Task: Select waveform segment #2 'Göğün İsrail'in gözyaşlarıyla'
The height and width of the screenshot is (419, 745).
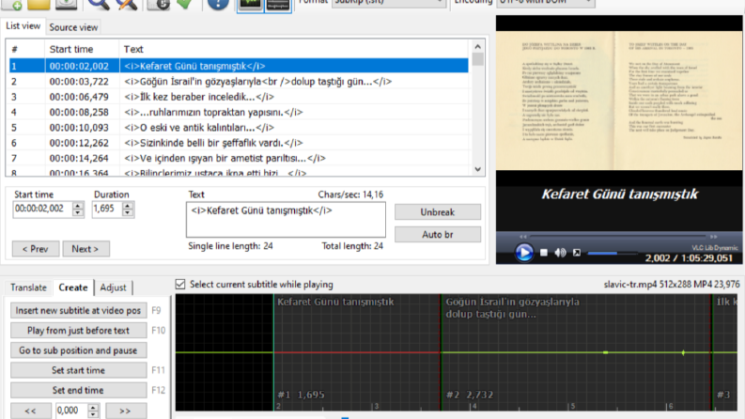Action: click(x=576, y=352)
